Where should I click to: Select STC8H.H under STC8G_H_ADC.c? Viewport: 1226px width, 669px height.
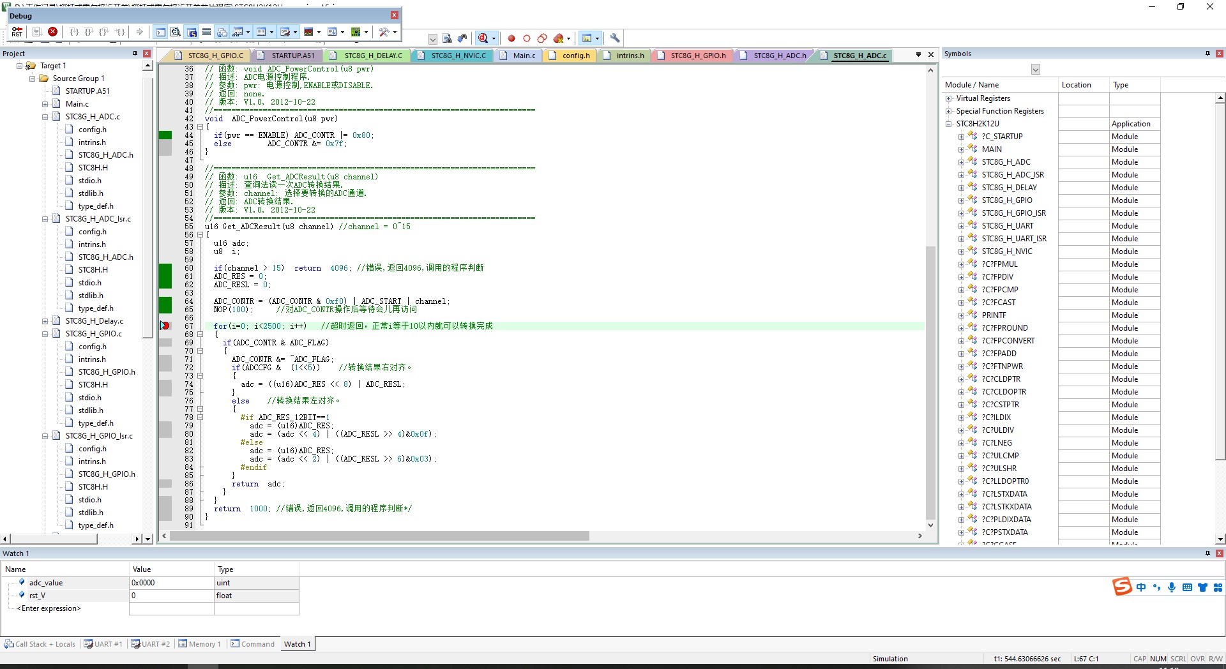pos(93,168)
